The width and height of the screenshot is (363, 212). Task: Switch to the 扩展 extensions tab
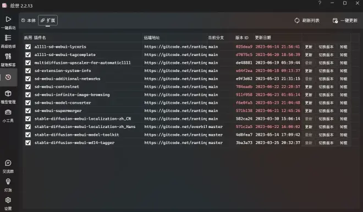point(48,20)
